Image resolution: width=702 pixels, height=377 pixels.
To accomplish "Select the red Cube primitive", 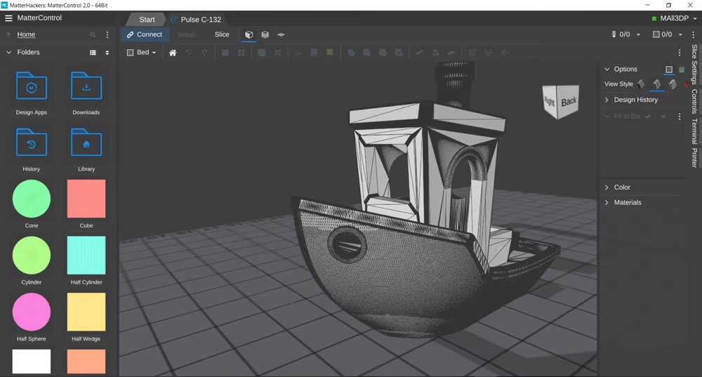I will pyautogui.click(x=86, y=199).
